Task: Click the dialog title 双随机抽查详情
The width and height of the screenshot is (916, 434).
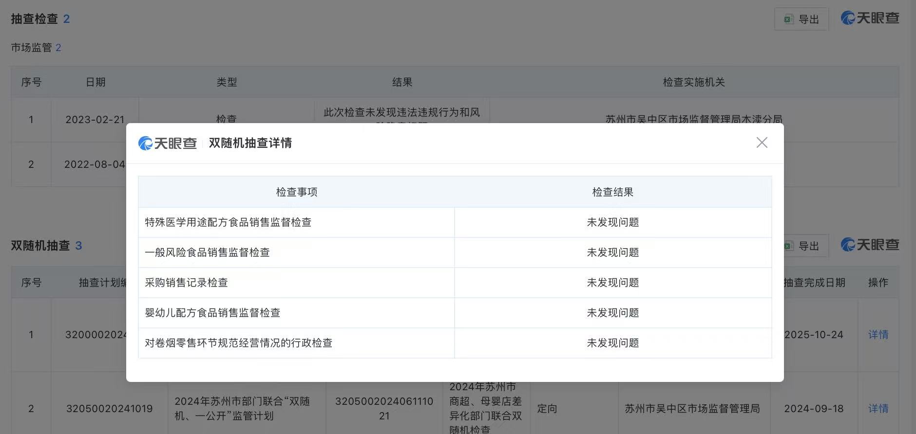Action: [250, 143]
